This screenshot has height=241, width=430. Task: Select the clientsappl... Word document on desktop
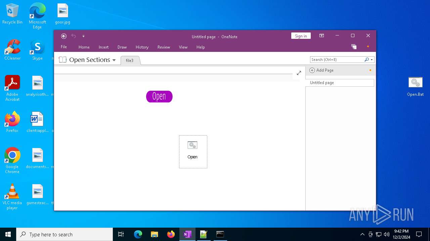point(38,122)
